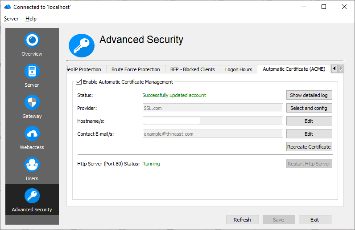Screen dimensions: 355x230
Task: Click the Contact E-mail/s field
Action: [213, 134]
